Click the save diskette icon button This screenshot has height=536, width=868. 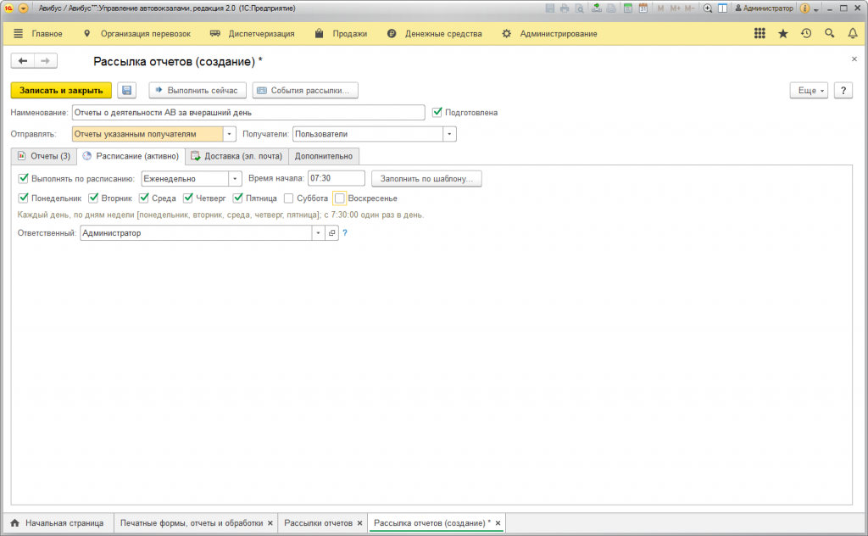pos(127,91)
